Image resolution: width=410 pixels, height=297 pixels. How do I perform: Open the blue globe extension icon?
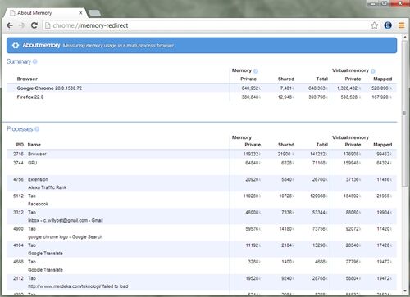tap(388, 25)
